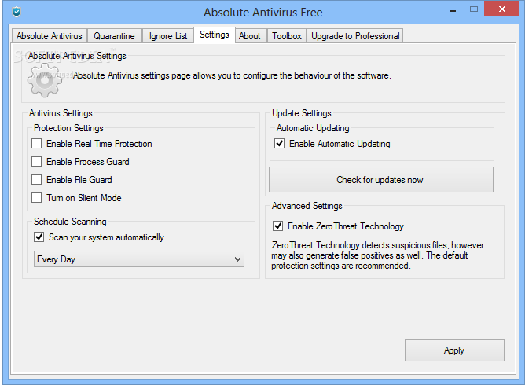
Task: Tick Enable File Guard checkbox
Action: click(x=36, y=180)
